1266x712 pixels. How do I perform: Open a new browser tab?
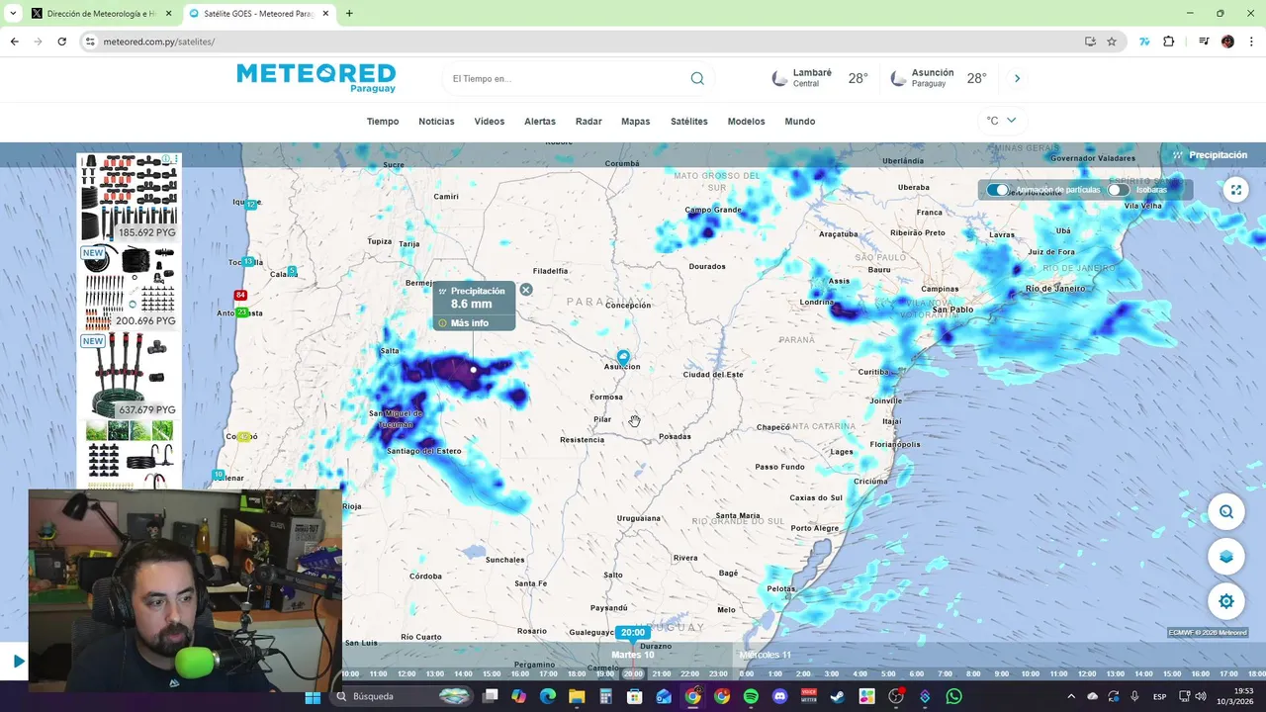tap(349, 14)
